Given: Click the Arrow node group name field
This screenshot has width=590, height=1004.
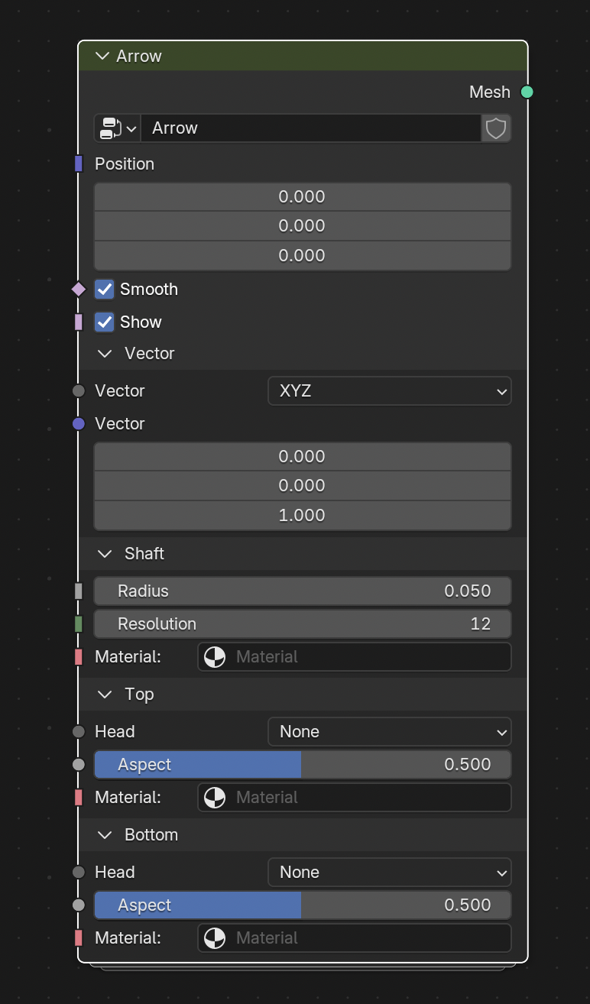Looking at the screenshot, I should (x=311, y=128).
